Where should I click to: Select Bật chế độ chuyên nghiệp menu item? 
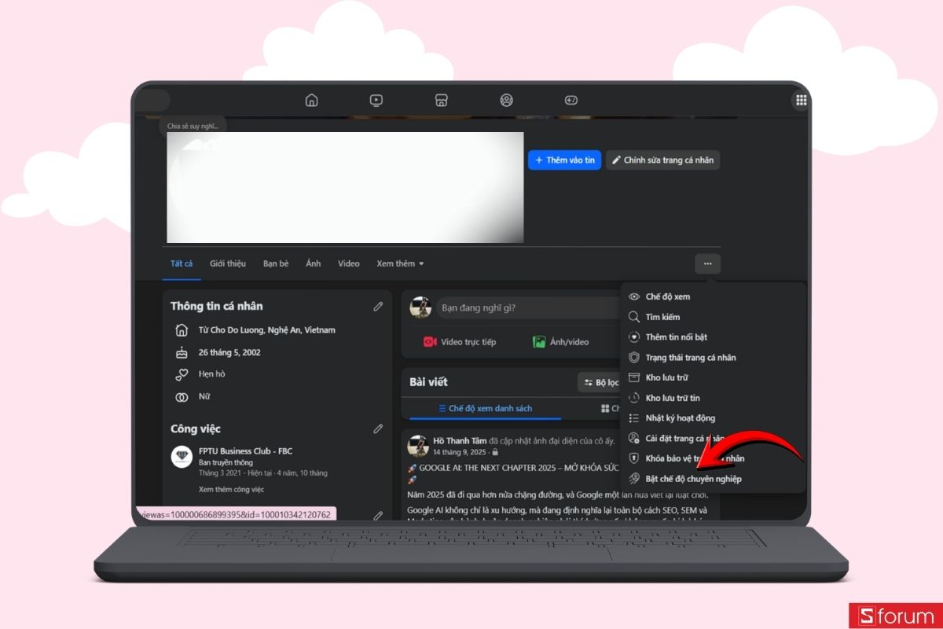click(x=693, y=479)
